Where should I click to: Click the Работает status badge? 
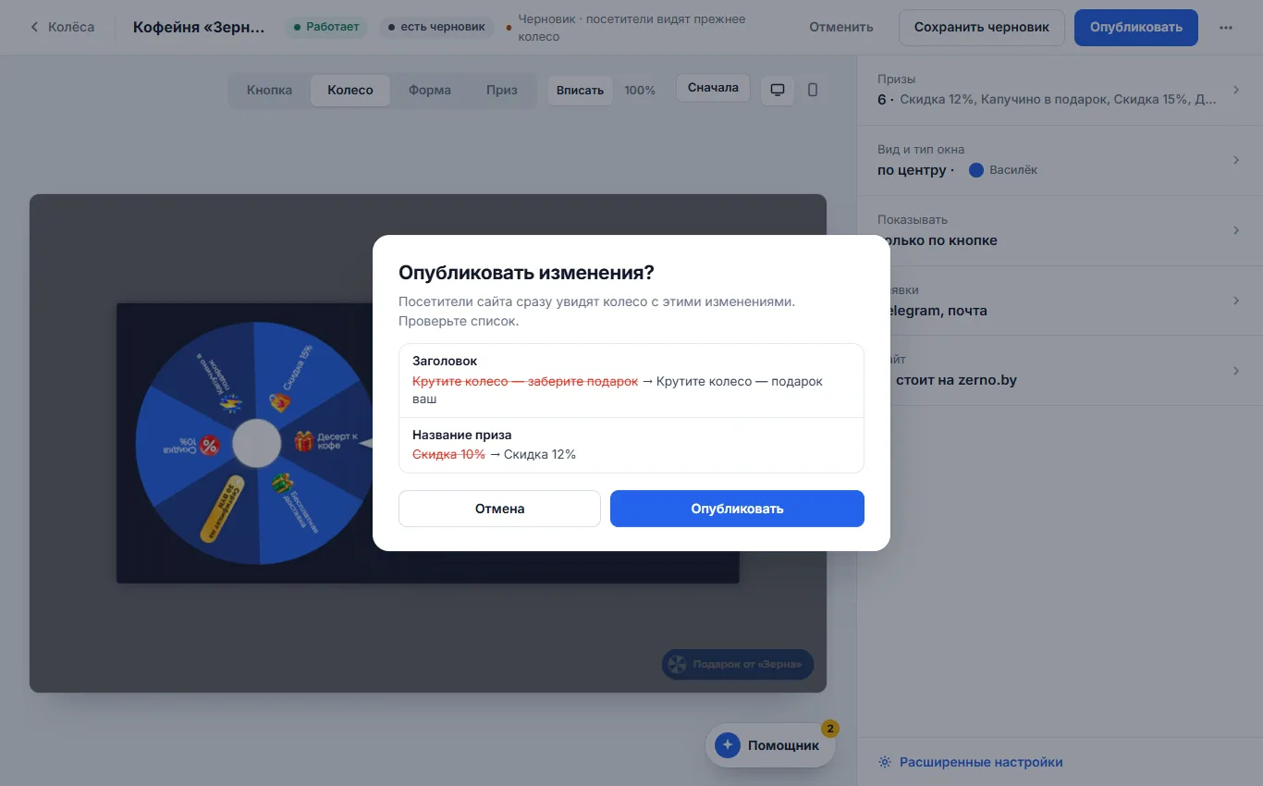click(326, 28)
